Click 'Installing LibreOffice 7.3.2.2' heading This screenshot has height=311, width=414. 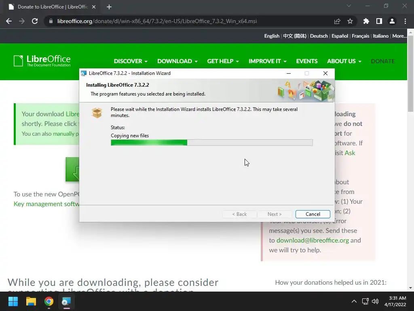tap(118, 85)
